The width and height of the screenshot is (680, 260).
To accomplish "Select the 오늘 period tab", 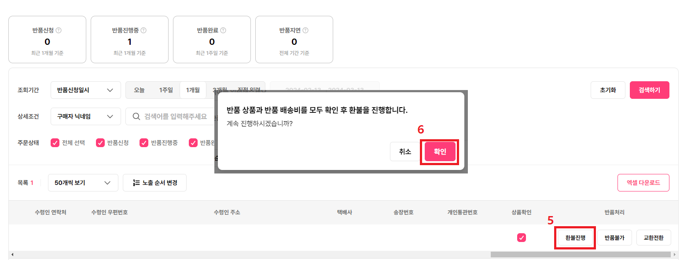I will coord(139,90).
